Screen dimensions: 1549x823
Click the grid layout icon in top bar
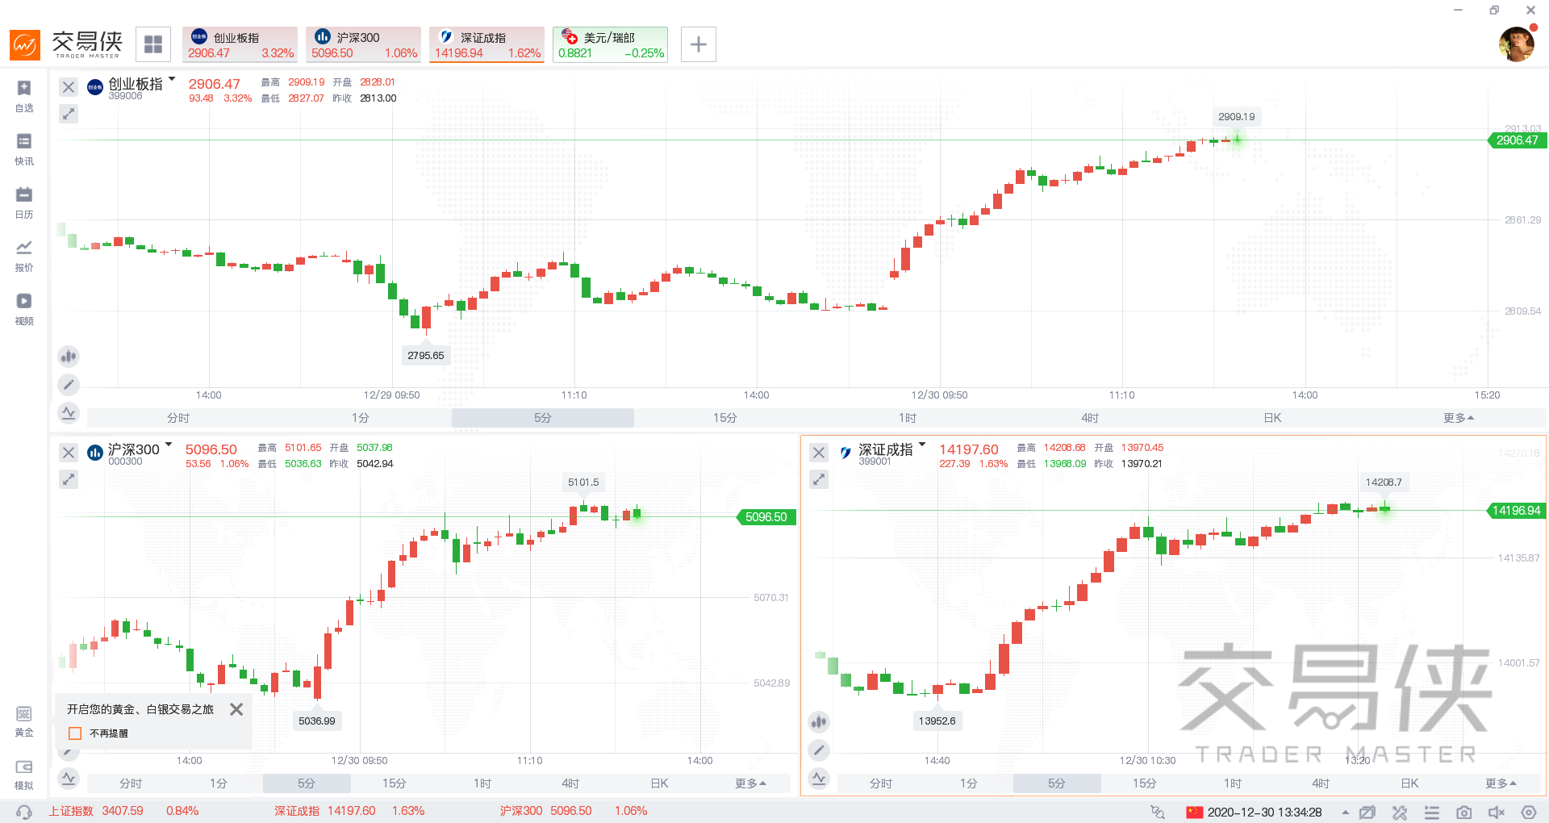153,44
